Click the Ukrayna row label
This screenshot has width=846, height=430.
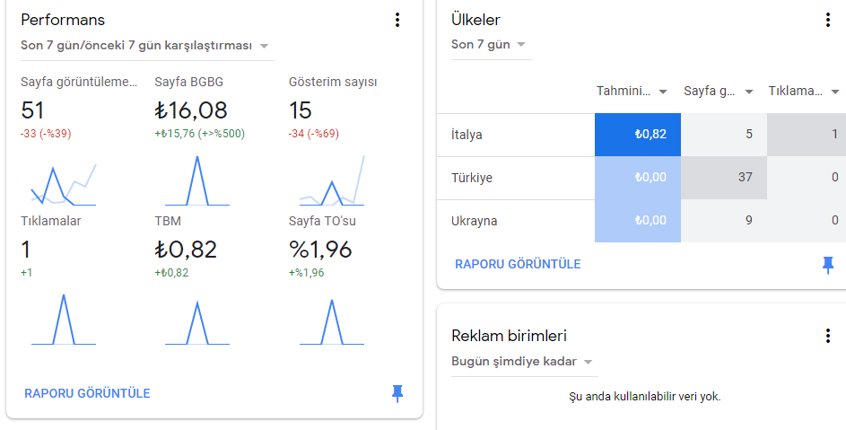point(475,221)
